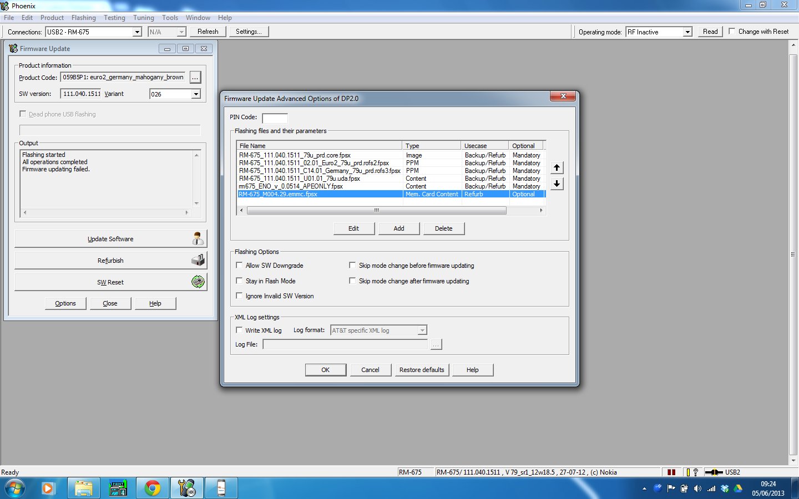
Task: Click the USB2 connection icon in status bar
Action: 714,472
